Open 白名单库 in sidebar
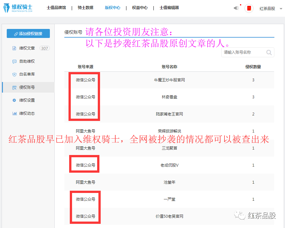285x228 pixels. (27, 74)
